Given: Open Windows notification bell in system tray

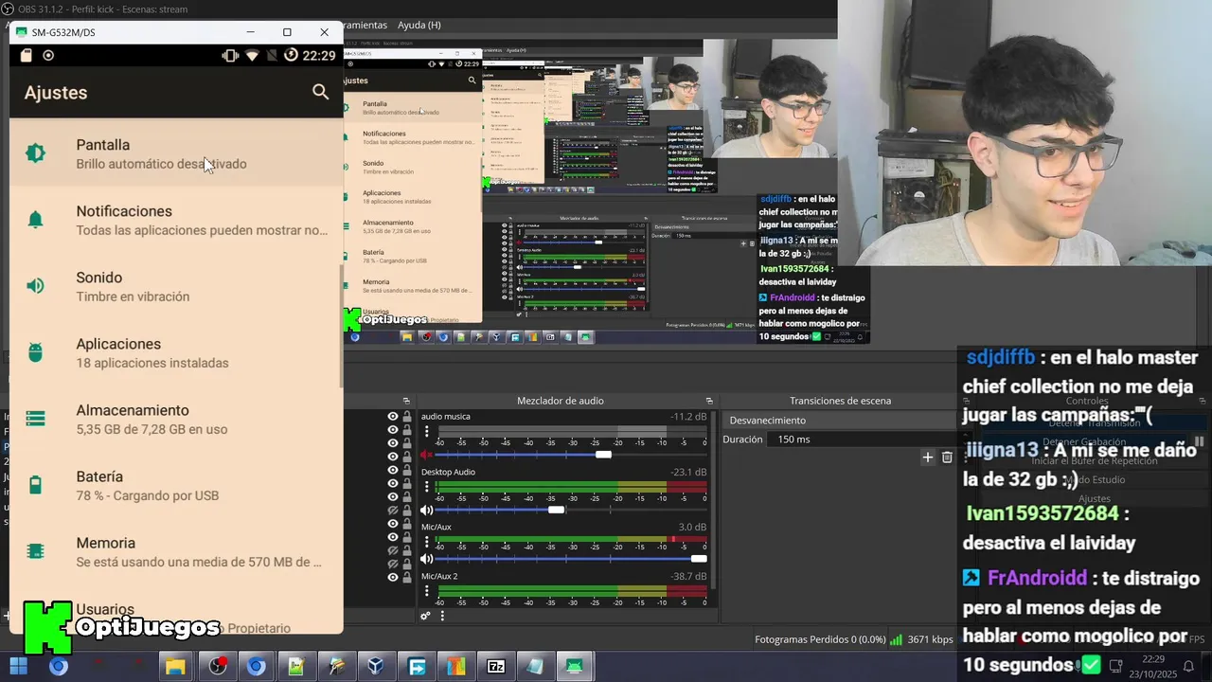Looking at the screenshot, I should click(1189, 666).
